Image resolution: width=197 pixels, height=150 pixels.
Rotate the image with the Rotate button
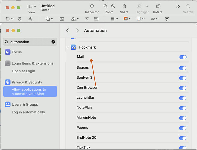click(x=158, y=6)
